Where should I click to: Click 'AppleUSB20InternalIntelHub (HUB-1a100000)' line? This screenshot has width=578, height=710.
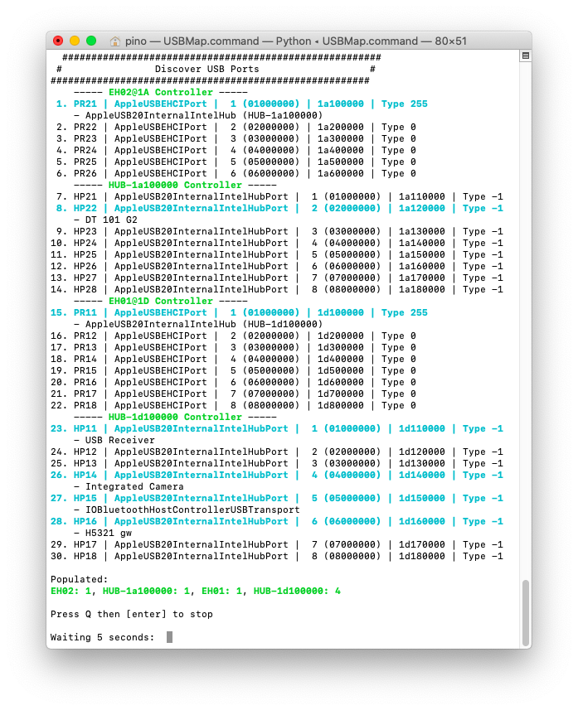(198, 115)
